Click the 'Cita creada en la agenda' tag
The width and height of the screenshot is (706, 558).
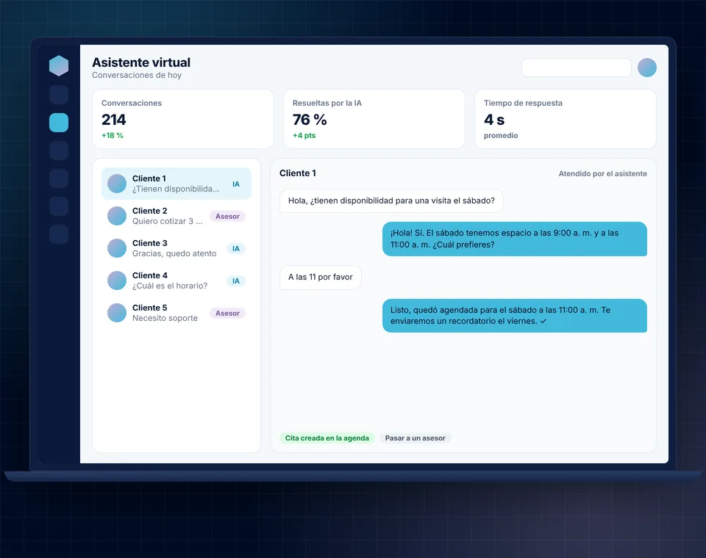pyautogui.click(x=327, y=438)
